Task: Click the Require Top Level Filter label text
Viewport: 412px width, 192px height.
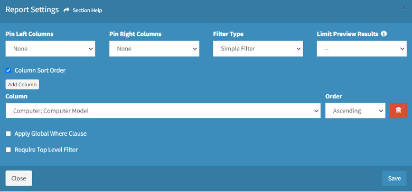Action: (46, 150)
